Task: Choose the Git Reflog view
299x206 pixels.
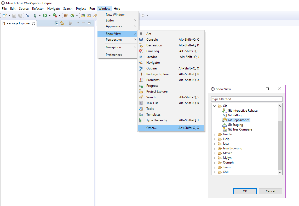Action: pyautogui.click(x=234, y=115)
